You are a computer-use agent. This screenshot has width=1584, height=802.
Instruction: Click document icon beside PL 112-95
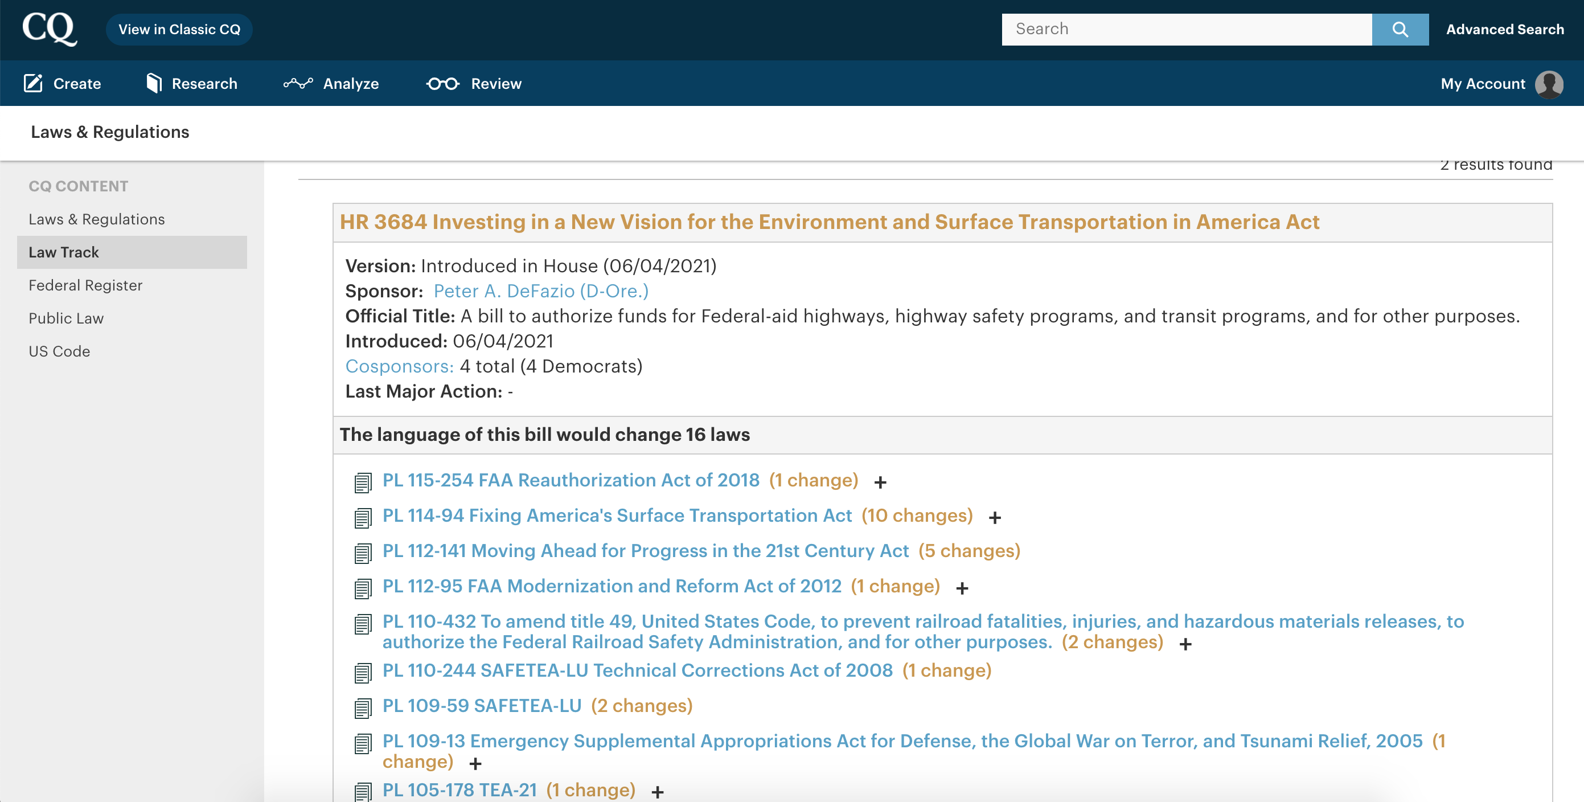click(363, 588)
